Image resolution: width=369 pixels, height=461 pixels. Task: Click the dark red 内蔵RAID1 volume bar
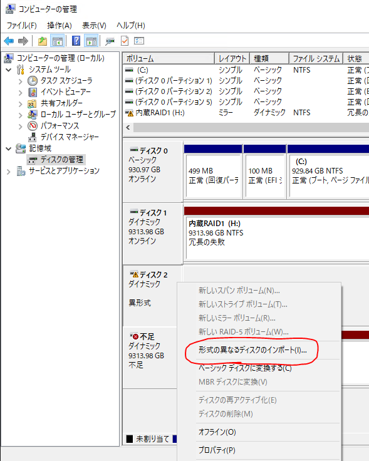click(276, 210)
